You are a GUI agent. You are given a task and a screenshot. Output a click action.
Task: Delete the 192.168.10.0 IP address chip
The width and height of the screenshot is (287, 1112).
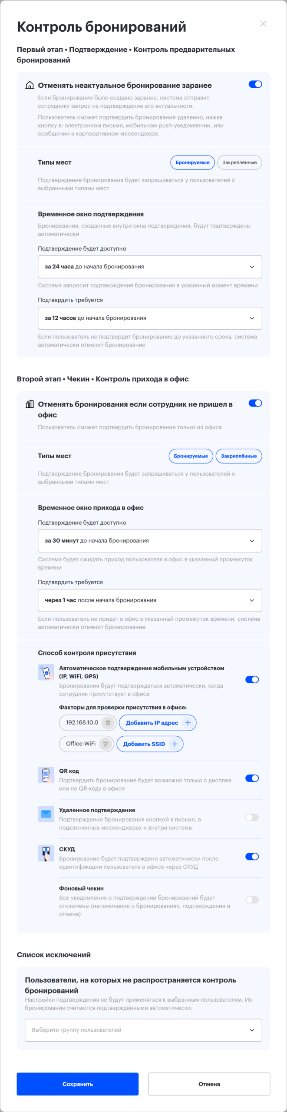click(x=108, y=723)
